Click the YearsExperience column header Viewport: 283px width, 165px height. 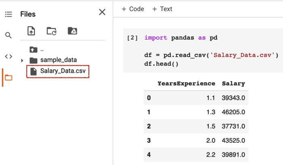point(186,84)
